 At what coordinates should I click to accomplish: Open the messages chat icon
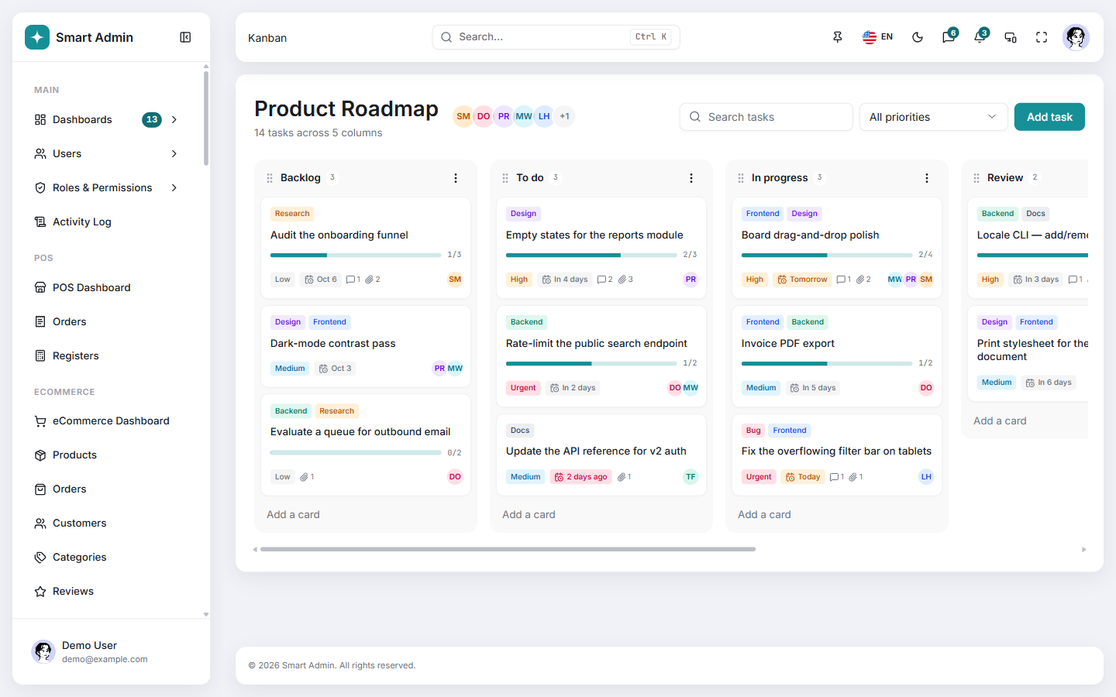point(949,37)
